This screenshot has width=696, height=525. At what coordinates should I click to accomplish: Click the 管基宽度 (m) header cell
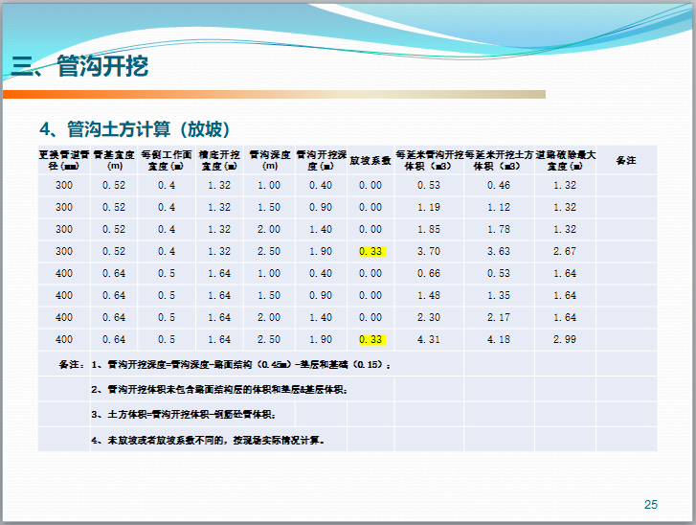113,160
